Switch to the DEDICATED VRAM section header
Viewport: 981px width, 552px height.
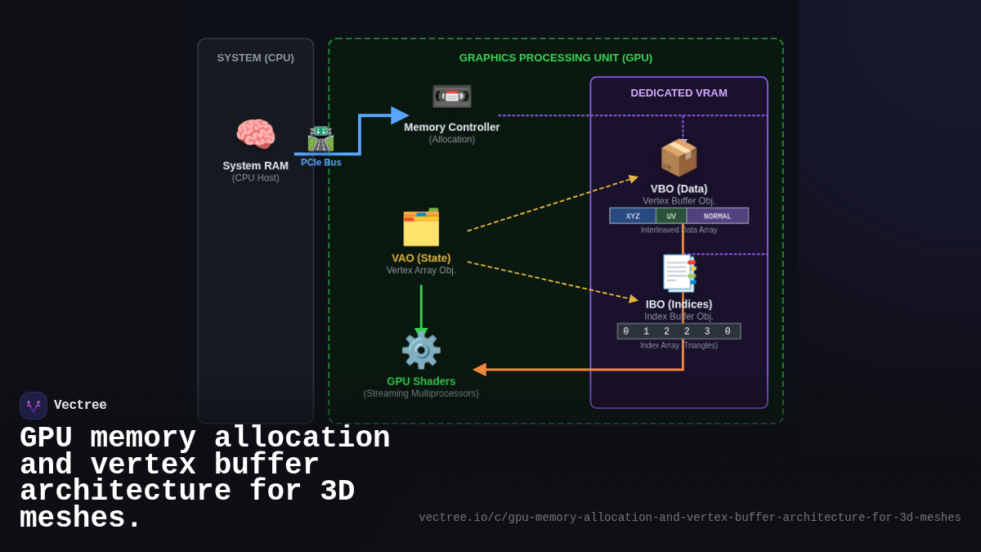(679, 92)
